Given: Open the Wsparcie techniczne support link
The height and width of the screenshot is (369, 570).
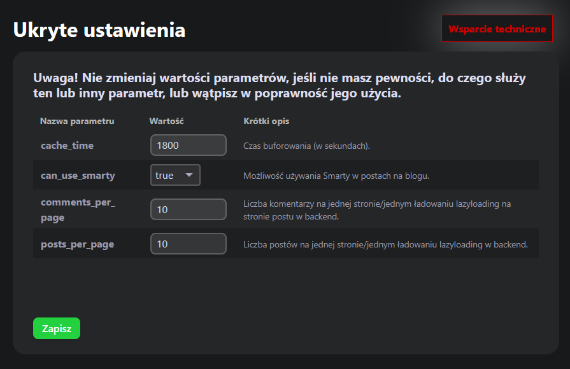Looking at the screenshot, I should [x=497, y=29].
